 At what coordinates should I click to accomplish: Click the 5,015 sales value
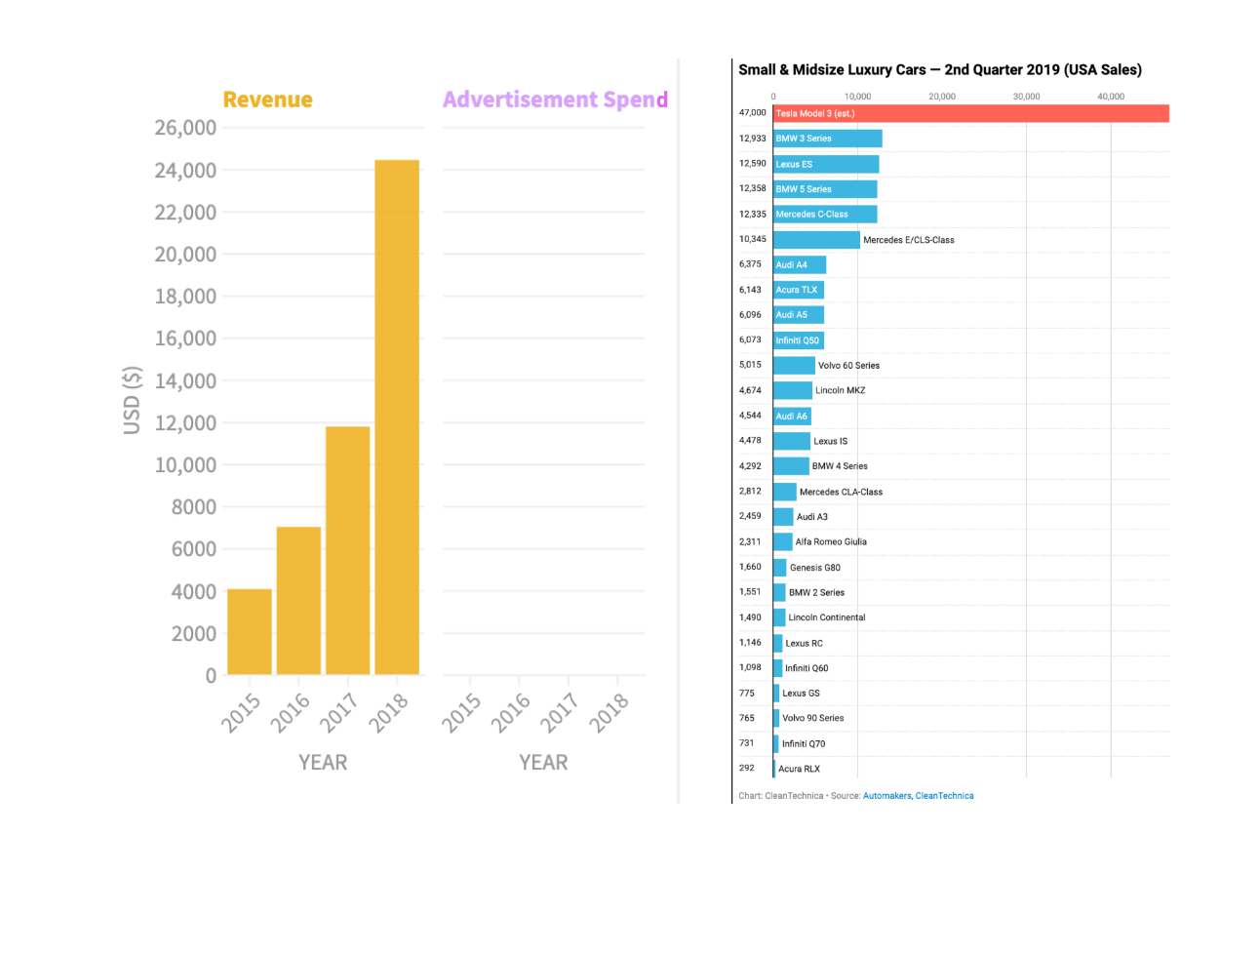click(750, 365)
